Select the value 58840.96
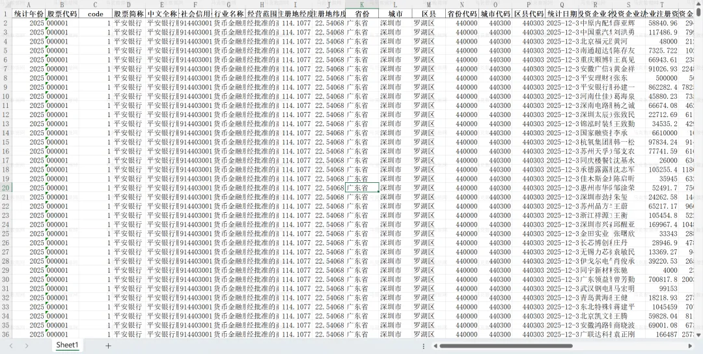This screenshot has width=703, height=354. tap(662, 23)
